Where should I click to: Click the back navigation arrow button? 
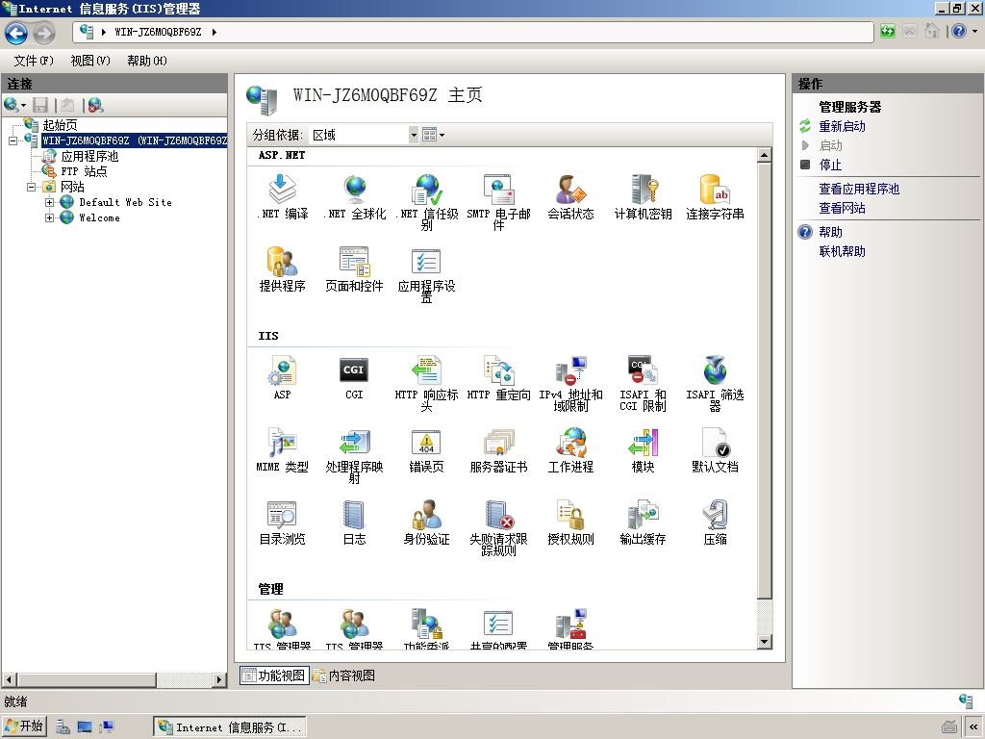coord(16,34)
